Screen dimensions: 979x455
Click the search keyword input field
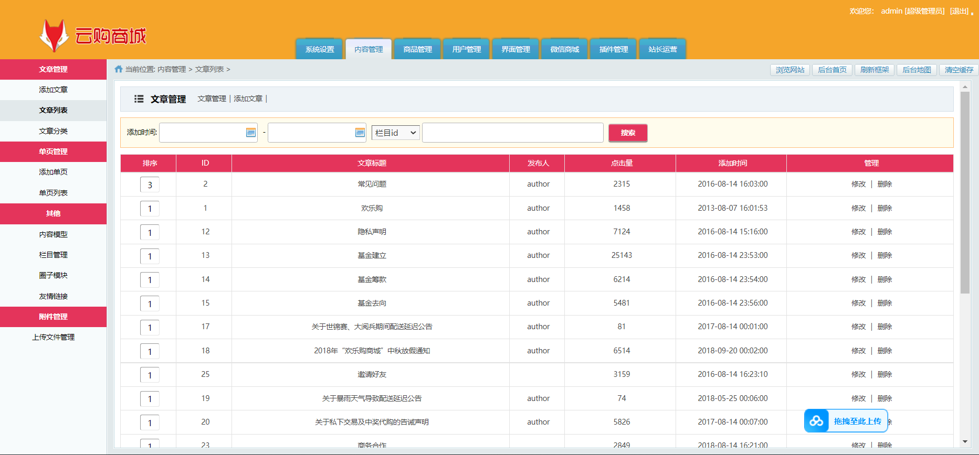513,133
